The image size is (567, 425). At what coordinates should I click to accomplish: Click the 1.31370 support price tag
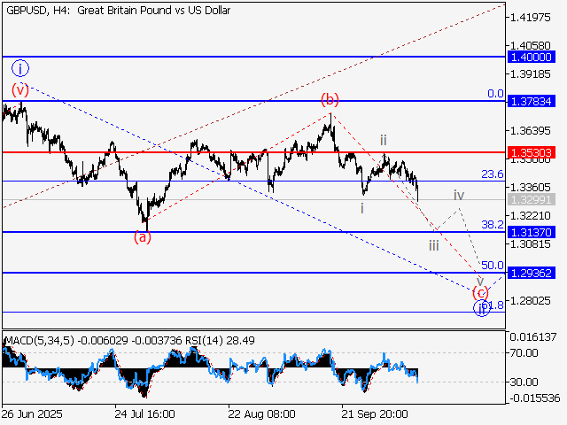[532, 232]
